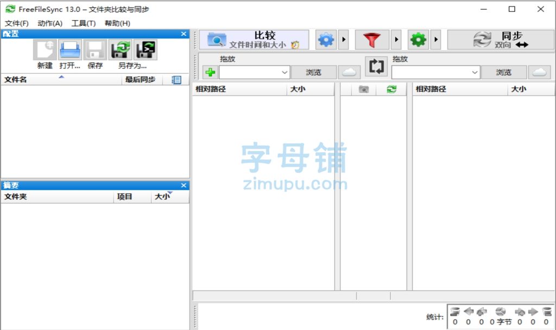Click the middle green sync action icon
556x330 pixels.
click(391, 89)
